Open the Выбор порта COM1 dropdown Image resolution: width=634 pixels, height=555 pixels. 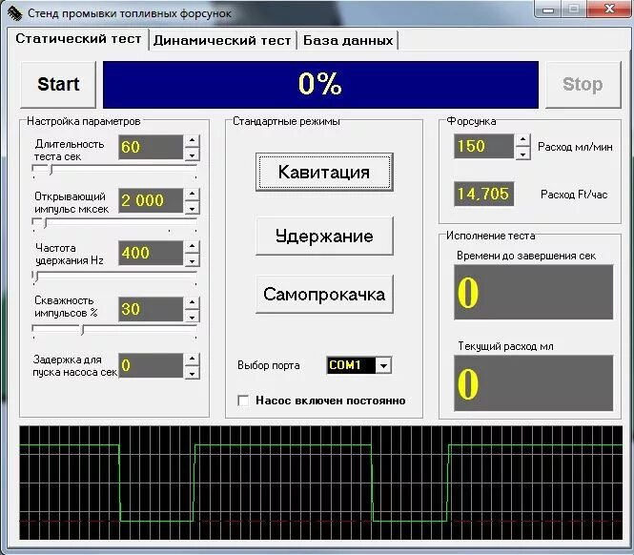point(383,365)
